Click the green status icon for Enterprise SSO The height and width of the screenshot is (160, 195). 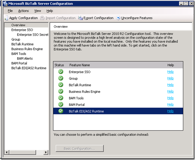61,72
